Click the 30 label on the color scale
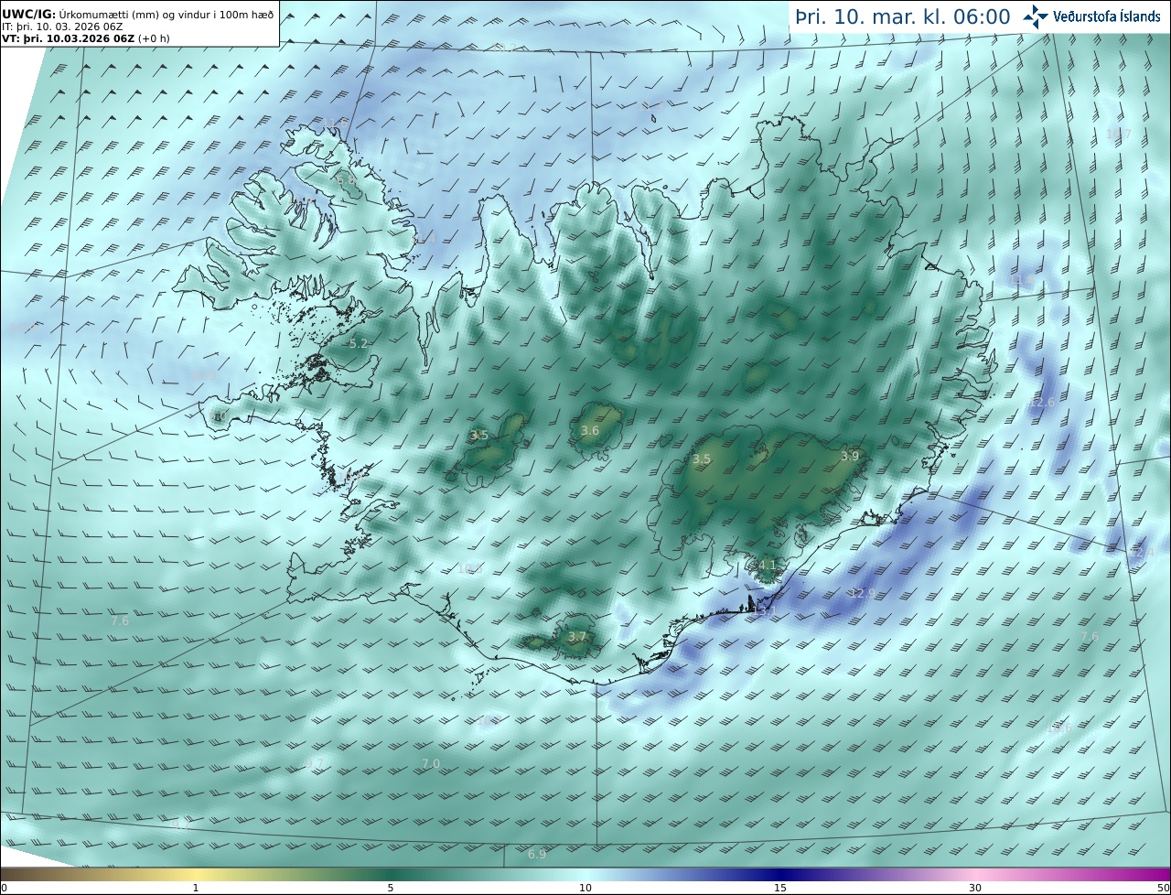Image resolution: width=1171 pixels, height=895 pixels. [x=975, y=888]
